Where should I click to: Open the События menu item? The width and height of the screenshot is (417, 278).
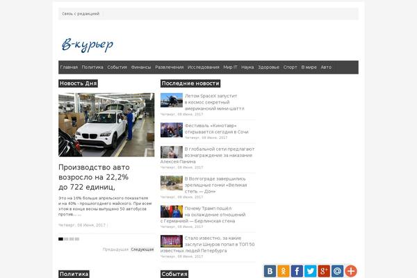(x=117, y=67)
